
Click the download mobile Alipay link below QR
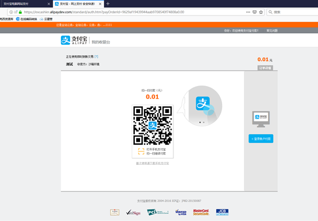tap(152, 163)
